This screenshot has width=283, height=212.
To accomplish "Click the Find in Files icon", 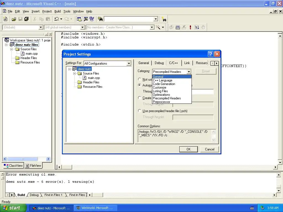I will pyautogui.click(x=100, y=19).
